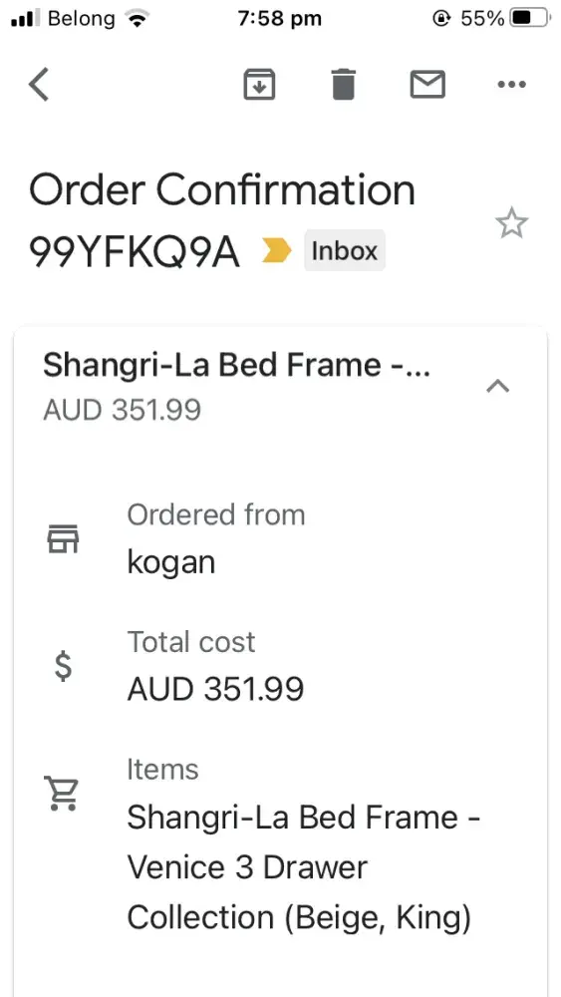Click the Inbox label tag
Image resolution: width=561 pixels, height=997 pixels.
(x=345, y=250)
